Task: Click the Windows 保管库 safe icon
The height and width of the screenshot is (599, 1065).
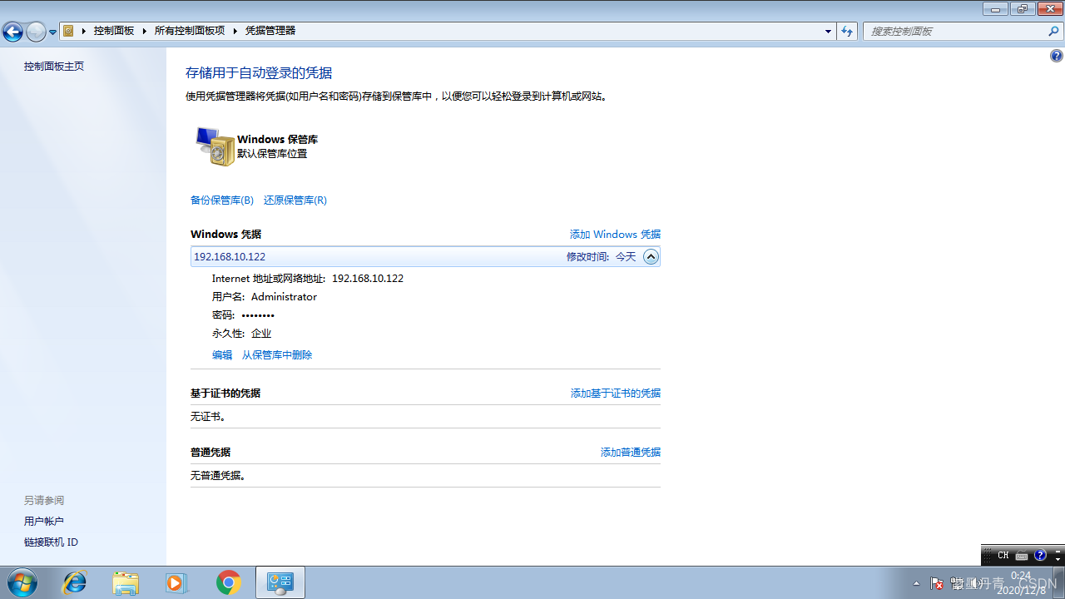Action: click(x=215, y=146)
